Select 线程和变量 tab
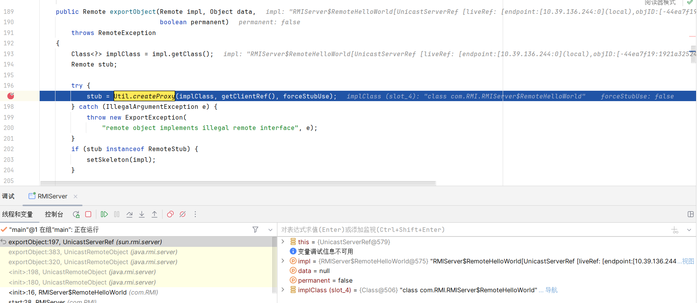698x303 pixels. [18, 214]
